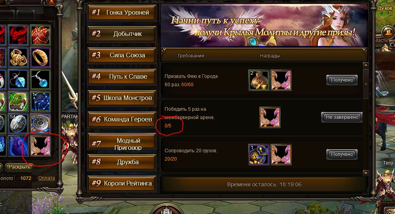The height and width of the screenshot is (214, 395).
Task: Select the silver orb stack of 54
Action: (18, 124)
